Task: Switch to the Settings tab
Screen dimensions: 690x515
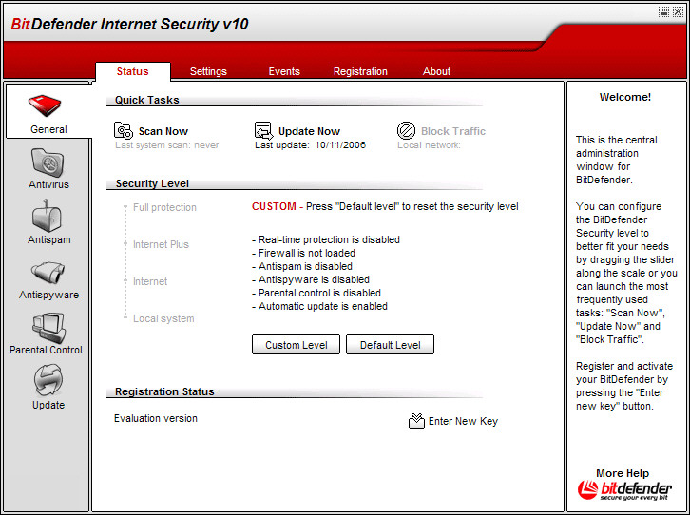Action: [208, 71]
